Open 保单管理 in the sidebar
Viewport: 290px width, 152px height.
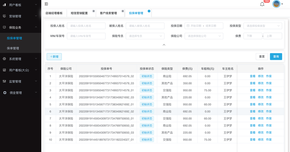(13, 48)
